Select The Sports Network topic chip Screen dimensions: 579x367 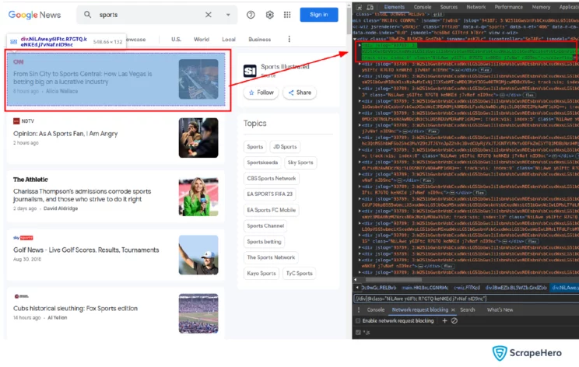coord(271,257)
